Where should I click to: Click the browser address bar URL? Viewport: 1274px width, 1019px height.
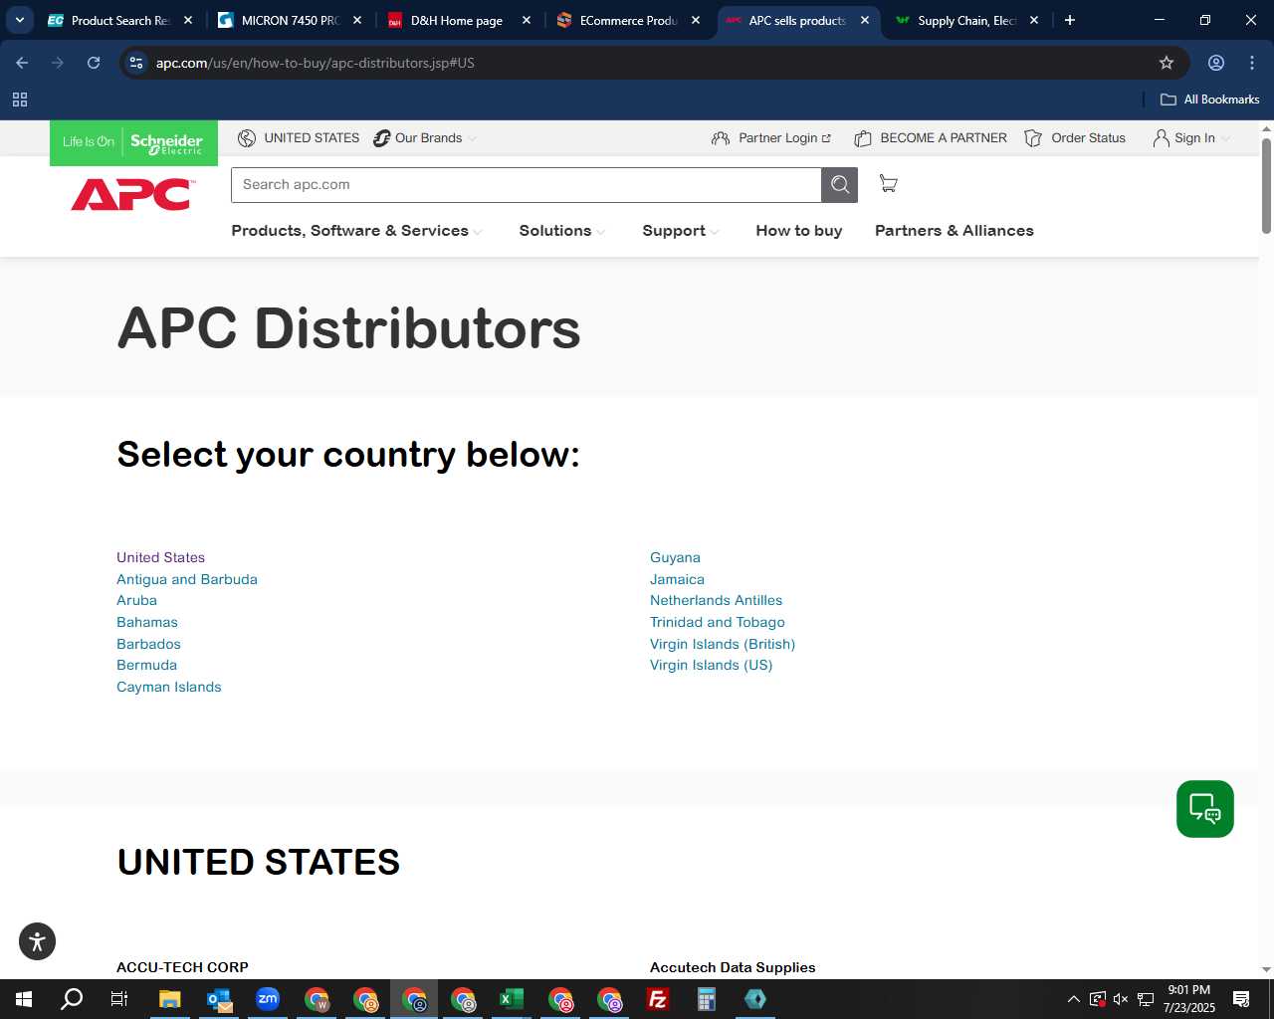[x=315, y=63]
